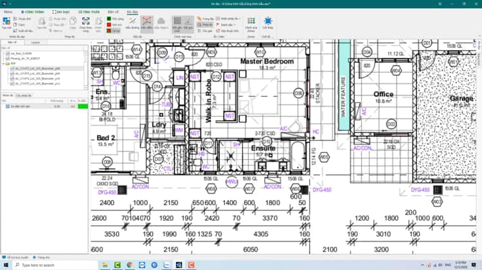Image resolution: width=482 pixels, height=270 pixels.
Task: Click the 'Garage' label on the drawing
Action: click(x=461, y=99)
